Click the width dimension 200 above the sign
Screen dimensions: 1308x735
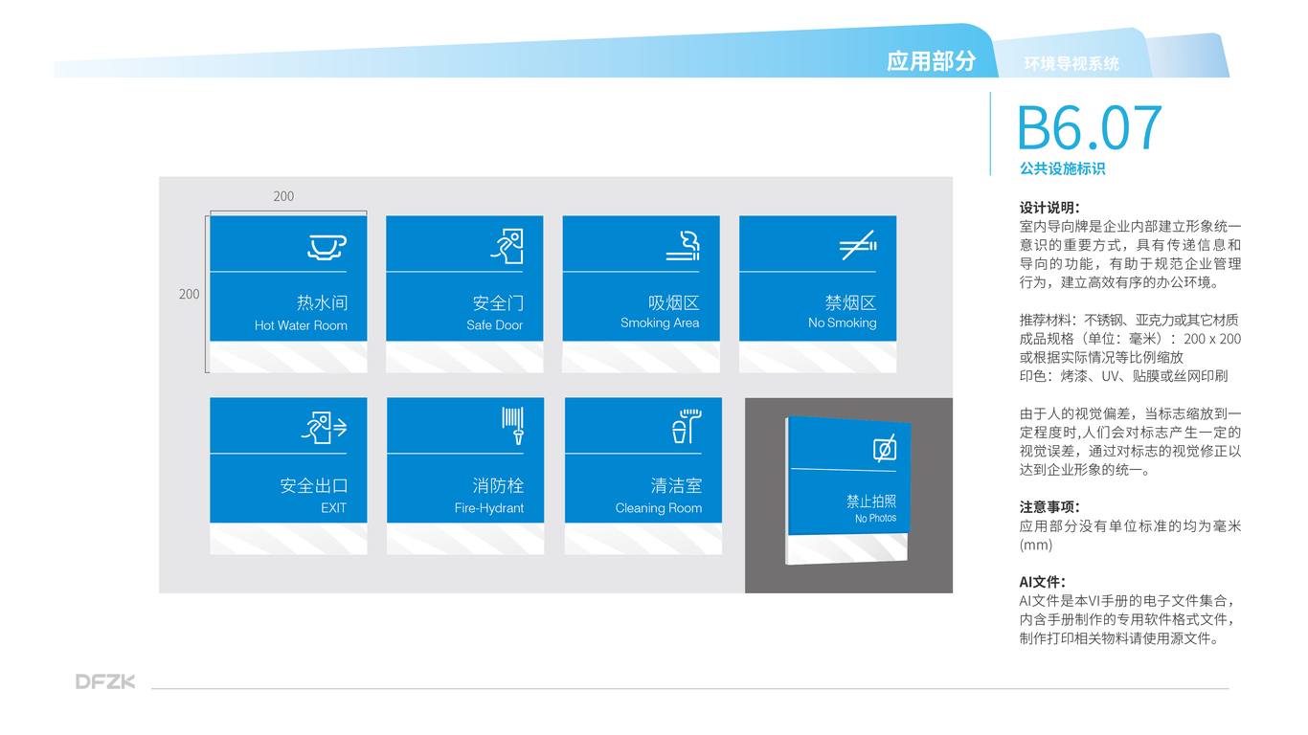[283, 196]
